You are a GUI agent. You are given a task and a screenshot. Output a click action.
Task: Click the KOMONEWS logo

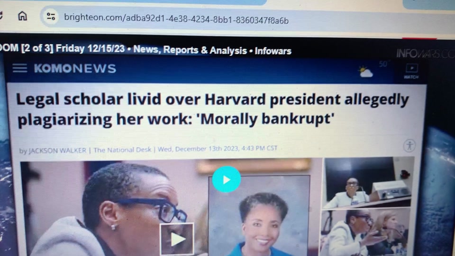75,68
